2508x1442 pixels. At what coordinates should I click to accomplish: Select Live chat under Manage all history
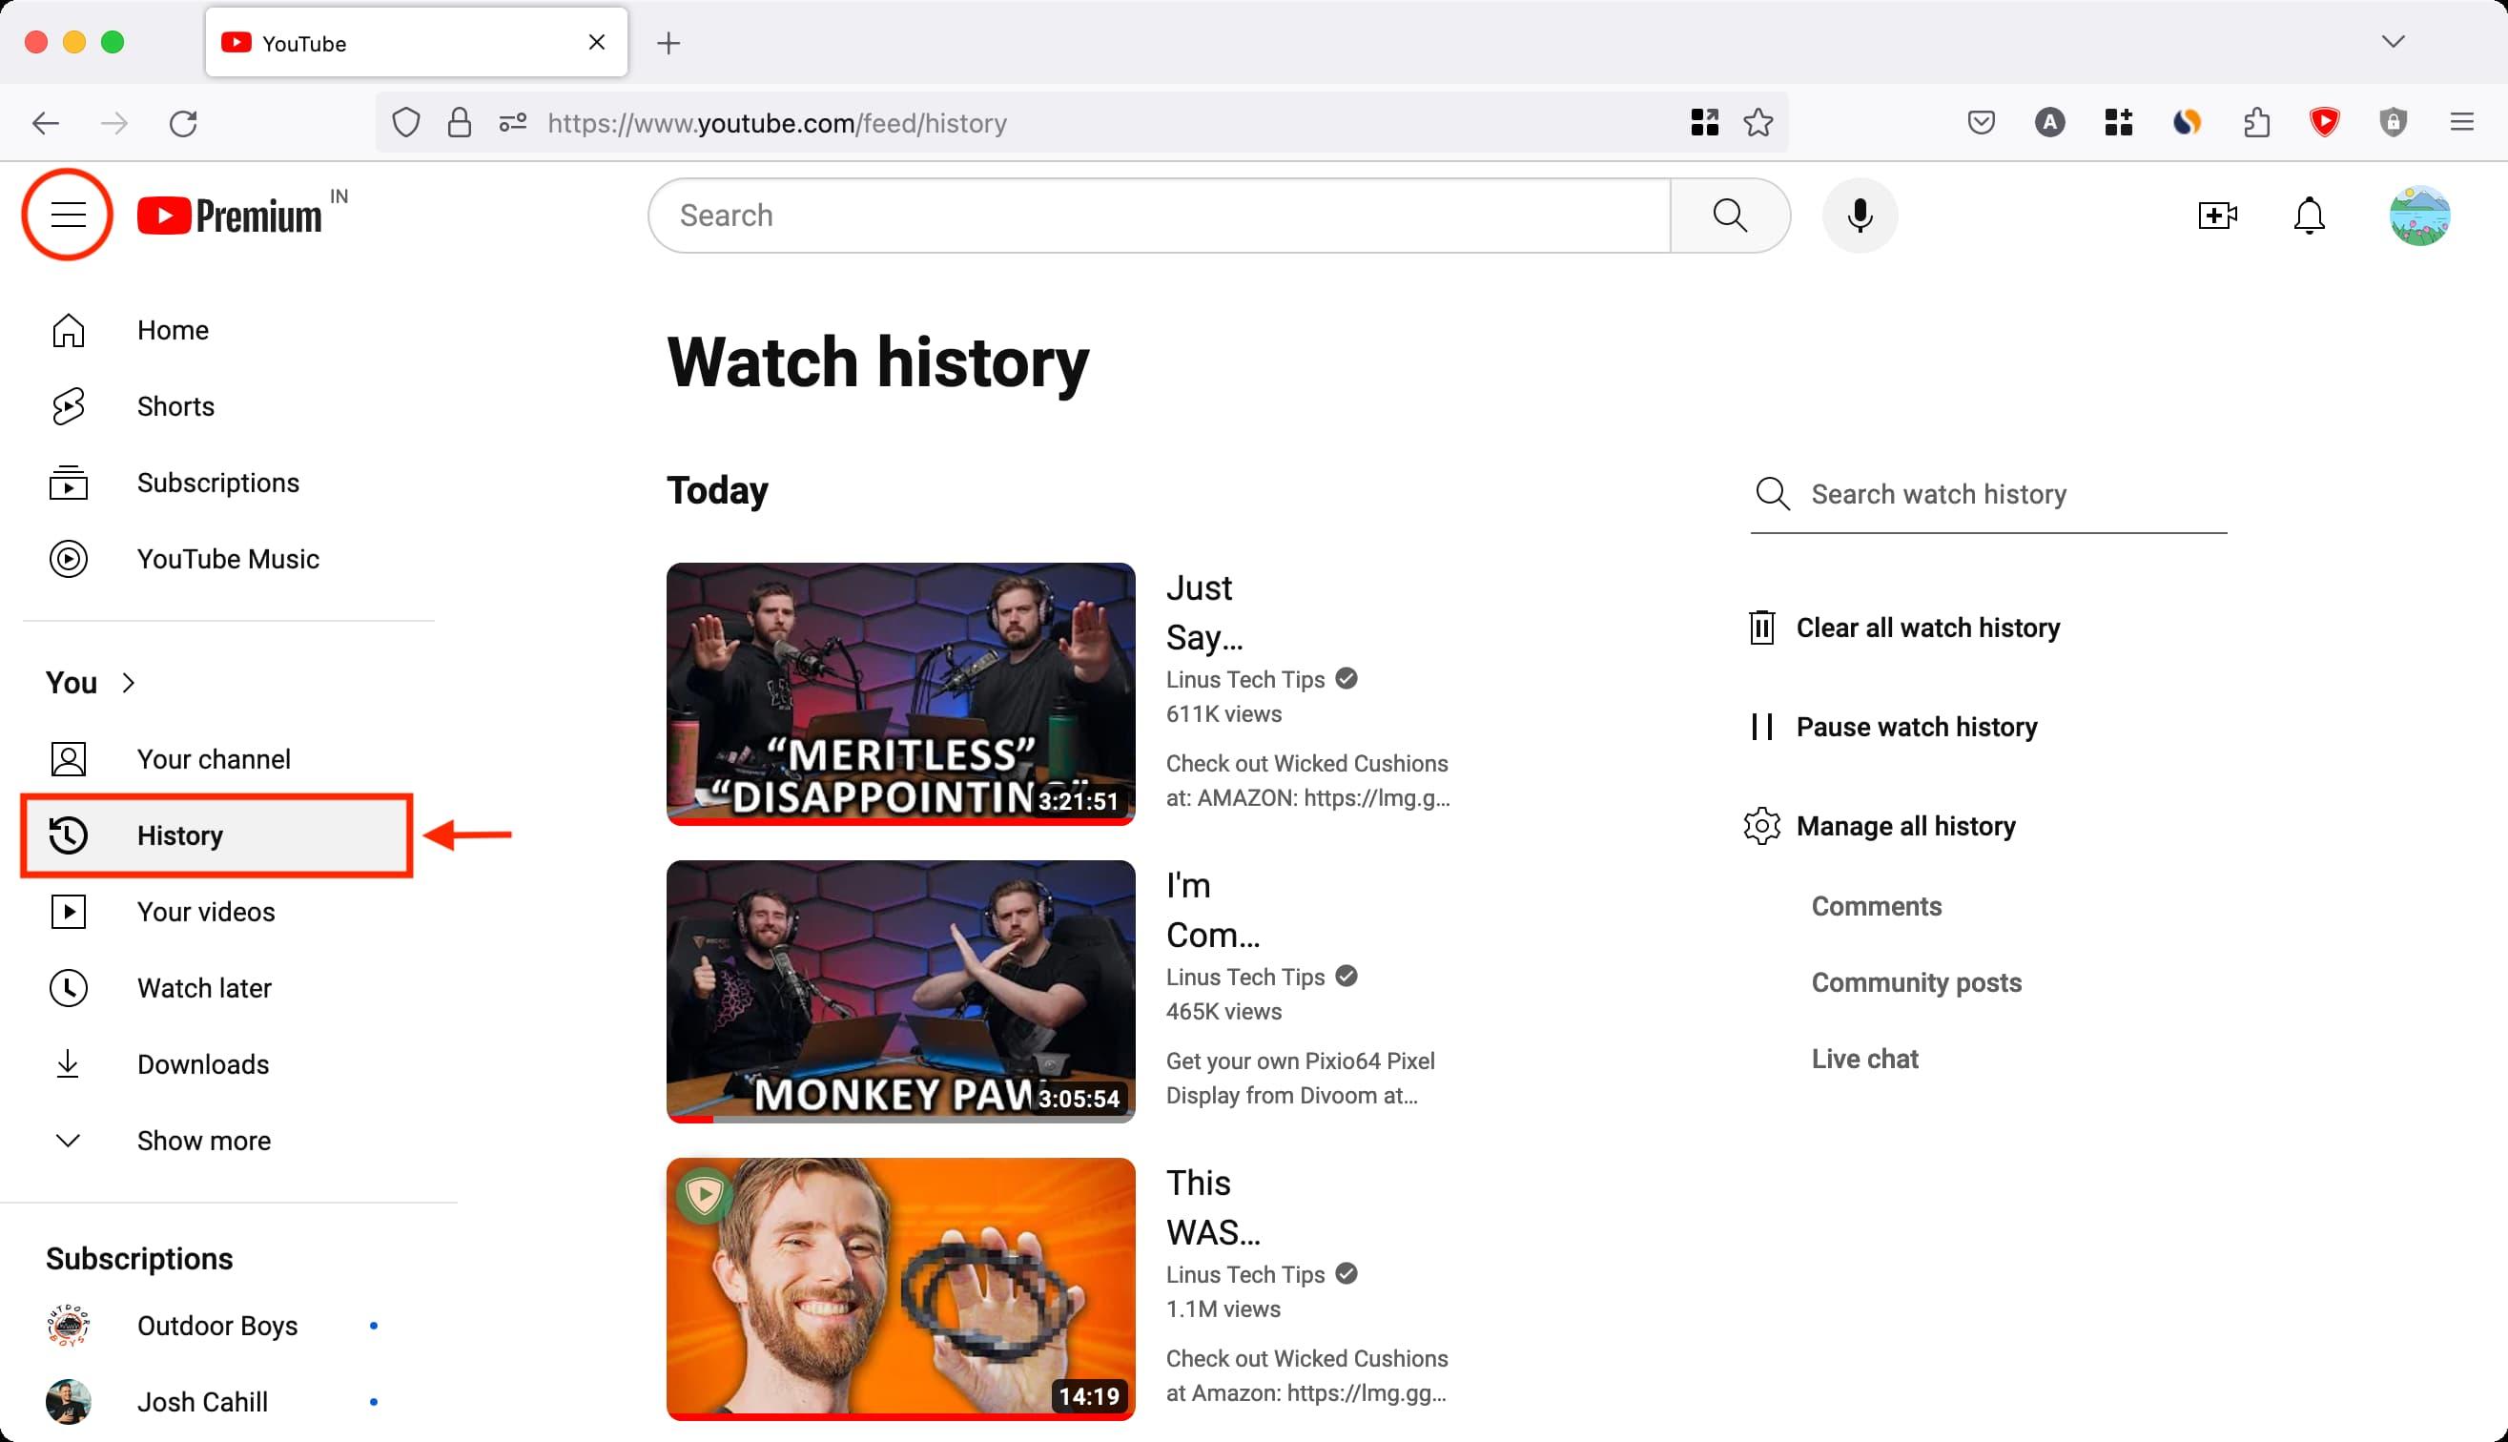point(1863,1058)
